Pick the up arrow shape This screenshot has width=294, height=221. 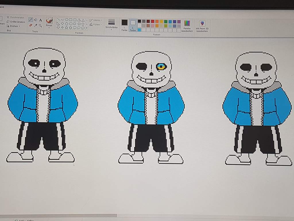(83, 24)
